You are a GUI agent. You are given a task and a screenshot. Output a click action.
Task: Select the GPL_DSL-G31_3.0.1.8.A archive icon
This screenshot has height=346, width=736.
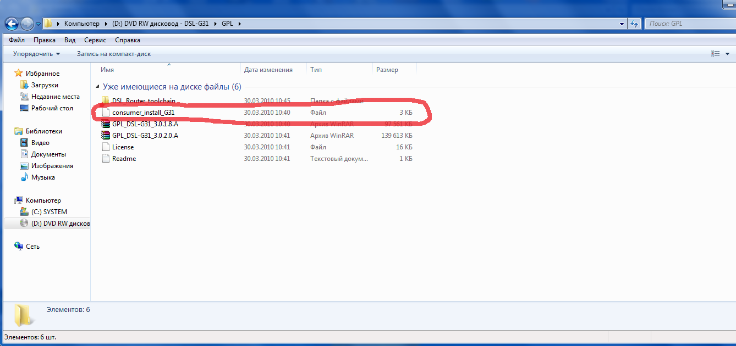coord(106,124)
